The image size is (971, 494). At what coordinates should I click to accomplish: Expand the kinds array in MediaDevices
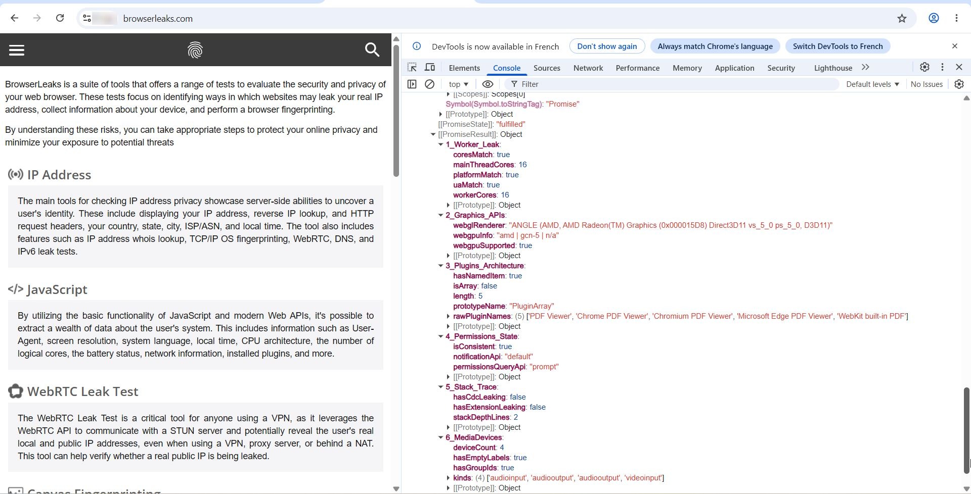pyautogui.click(x=449, y=478)
